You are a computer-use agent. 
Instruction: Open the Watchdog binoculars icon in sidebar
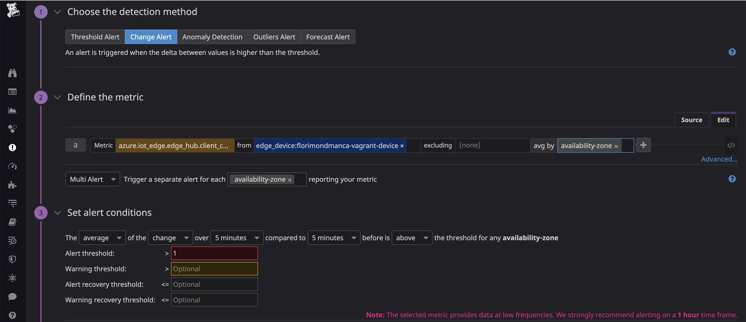click(x=12, y=73)
